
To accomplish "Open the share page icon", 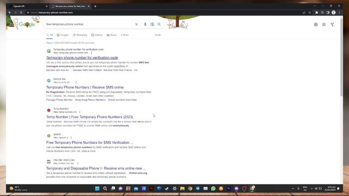I will 304,13.
